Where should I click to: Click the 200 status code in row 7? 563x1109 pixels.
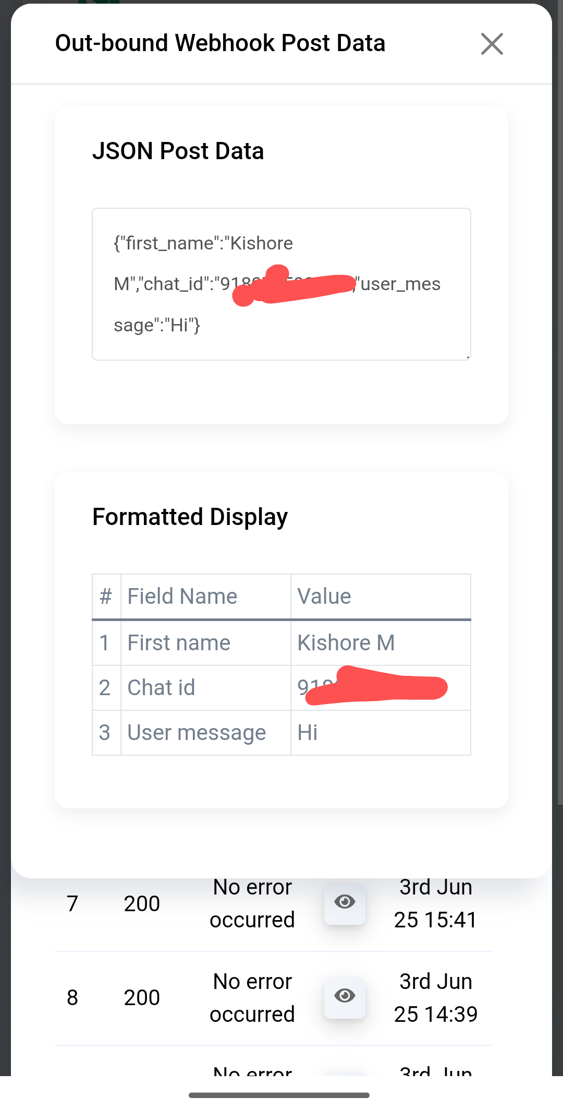142,904
